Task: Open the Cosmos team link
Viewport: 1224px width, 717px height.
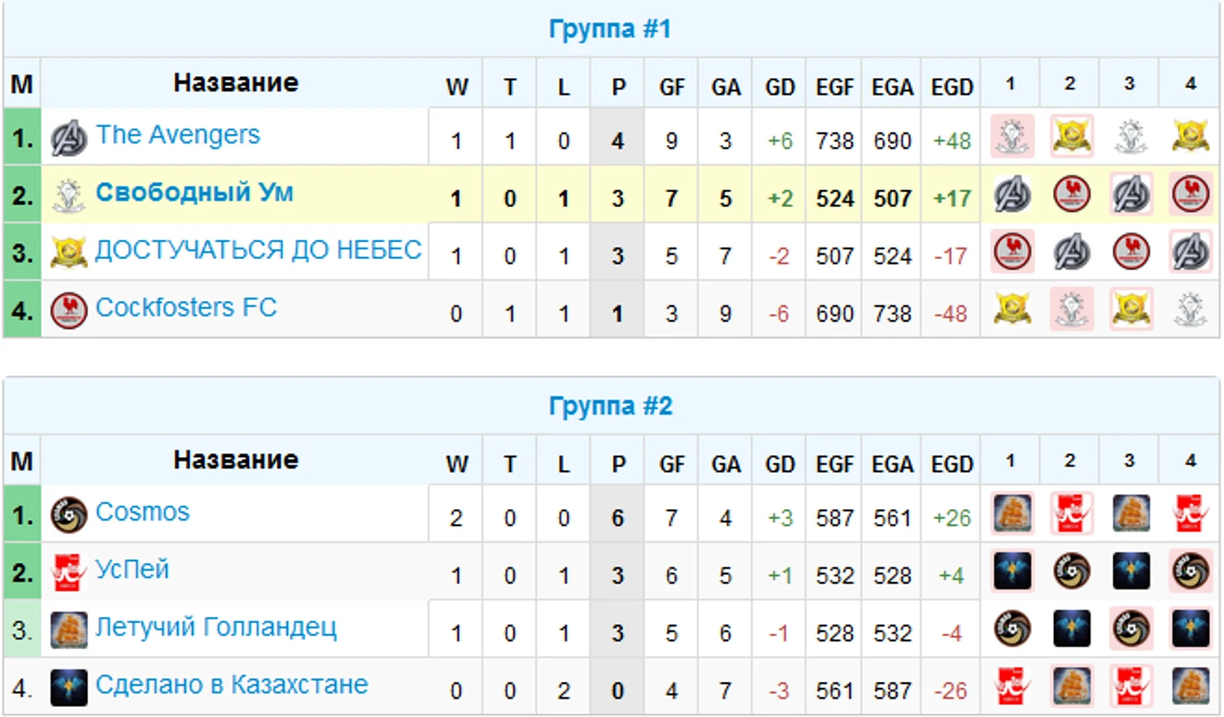Action: pyautogui.click(x=143, y=512)
